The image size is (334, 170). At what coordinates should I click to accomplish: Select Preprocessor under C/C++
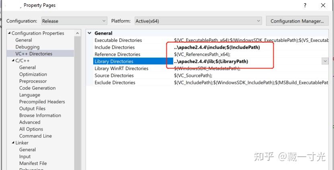click(x=33, y=81)
